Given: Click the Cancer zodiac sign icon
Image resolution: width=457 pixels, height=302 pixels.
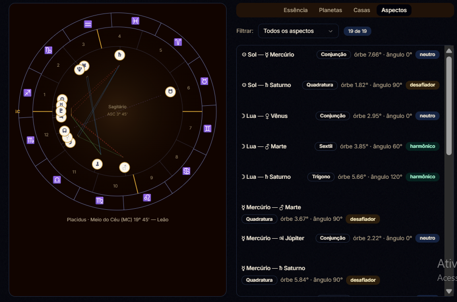Looking at the screenshot, I should pos(186,171).
